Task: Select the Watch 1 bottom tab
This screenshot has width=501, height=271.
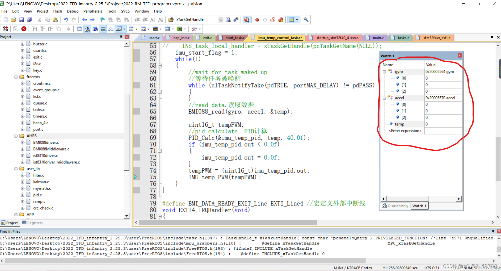Action: [419, 206]
